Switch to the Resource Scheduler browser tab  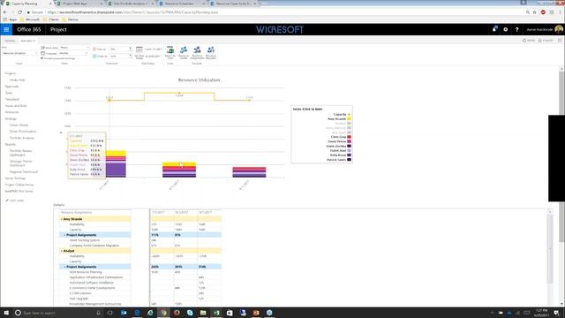pos(183,4)
